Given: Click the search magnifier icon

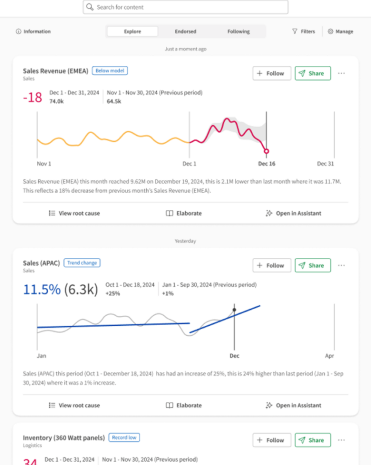Looking at the screenshot, I should [x=90, y=7].
